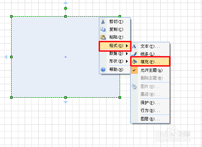Select 保护(P)... menu item

coord(150,103)
